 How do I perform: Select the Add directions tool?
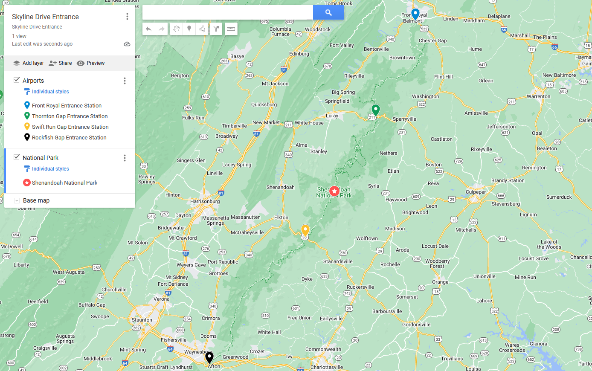click(216, 29)
